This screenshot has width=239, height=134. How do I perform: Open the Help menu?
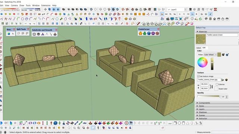pyautogui.click(x=54, y=5)
